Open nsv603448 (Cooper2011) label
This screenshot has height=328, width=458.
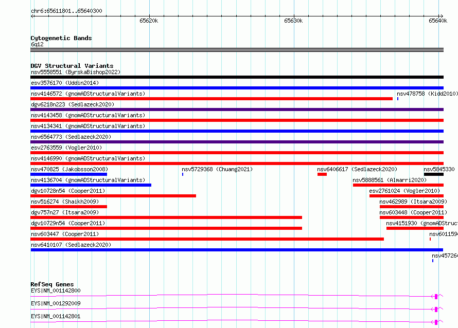click(x=413, y=212)
